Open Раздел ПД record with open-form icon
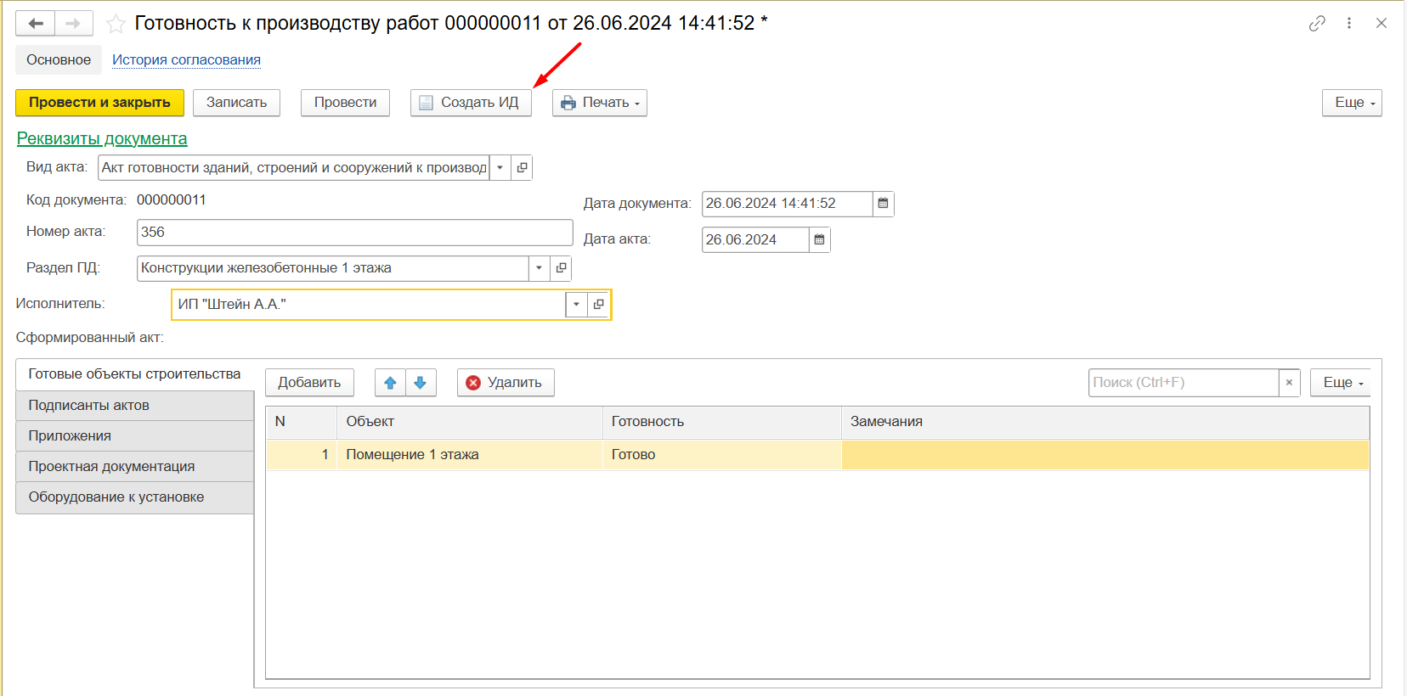Screen dimensions: 1407x696 click(x=561, y=268)
